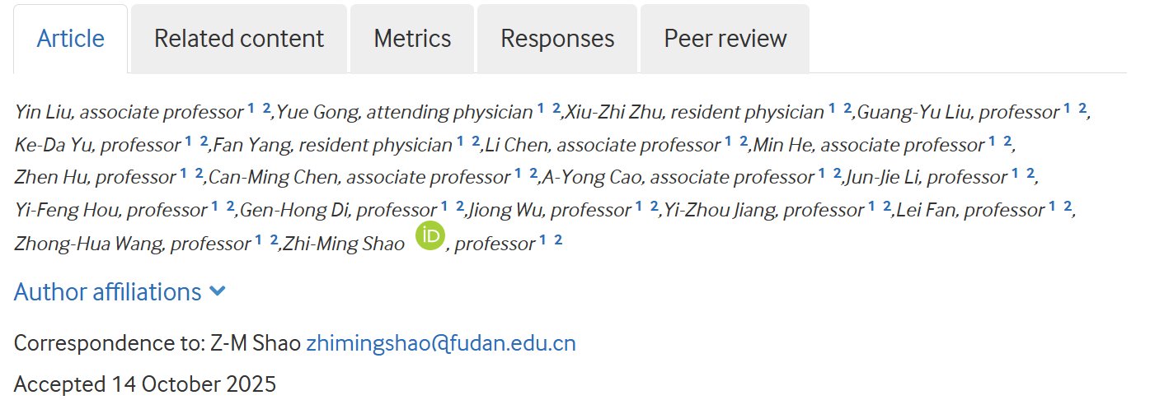The width and height of the screenshot is (1150, 400).
Task: Click affiliation 2 after Ke-Da Yu
Action: (x=204, y=141)
